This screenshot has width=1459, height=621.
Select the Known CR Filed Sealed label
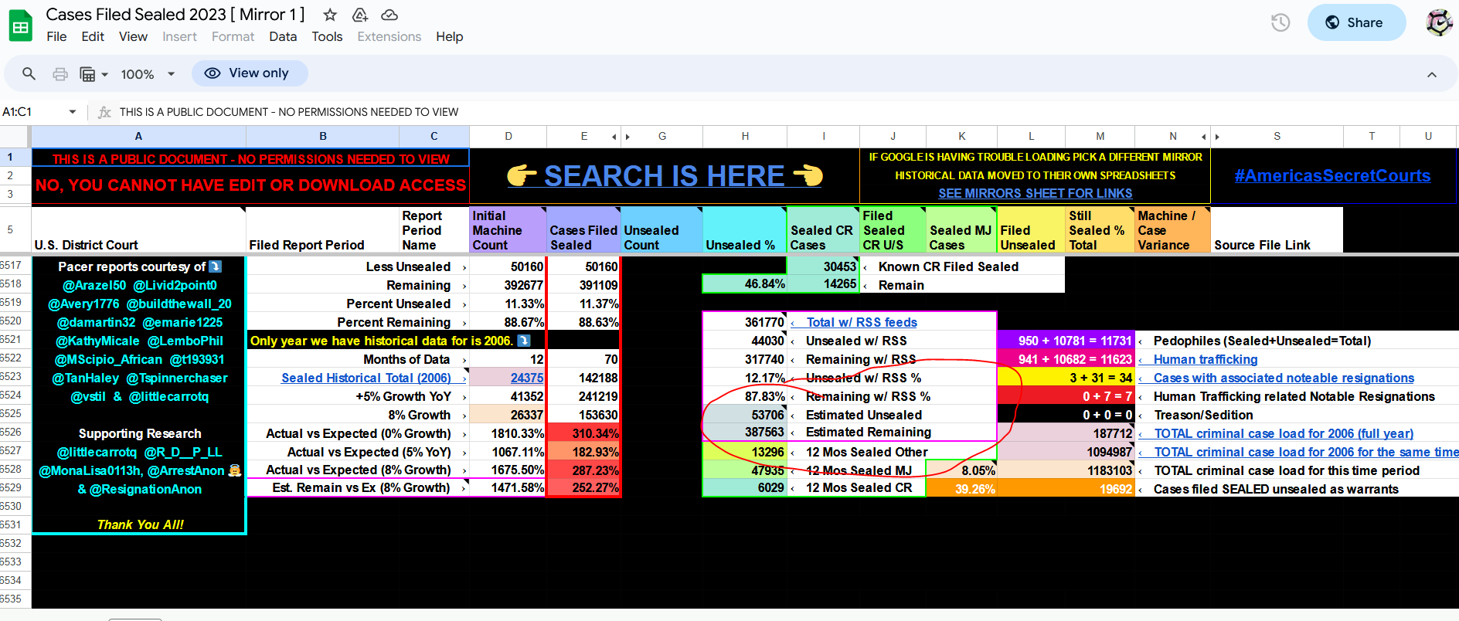(x=948, y=266)
